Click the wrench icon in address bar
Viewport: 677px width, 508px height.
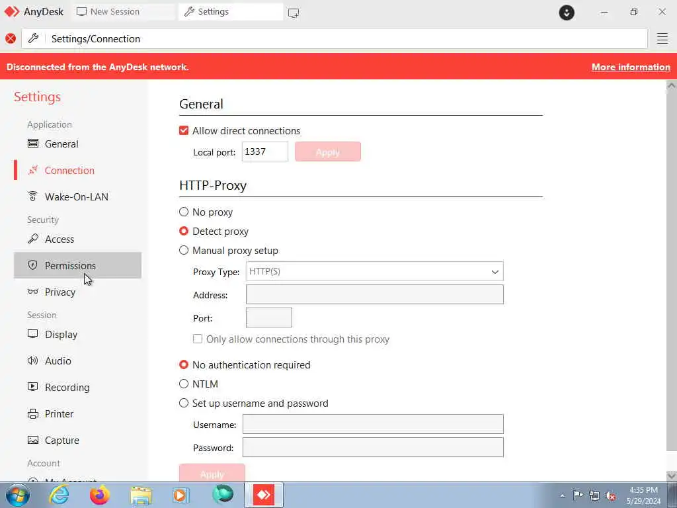tap(33, 38)
